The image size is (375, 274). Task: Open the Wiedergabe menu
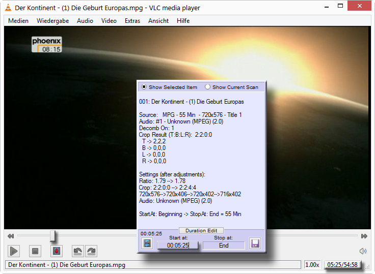(x=53, y=21)
